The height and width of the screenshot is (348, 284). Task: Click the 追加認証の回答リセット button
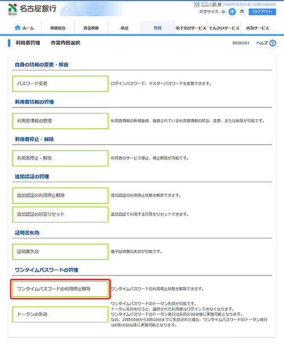(x=60, y=215)
